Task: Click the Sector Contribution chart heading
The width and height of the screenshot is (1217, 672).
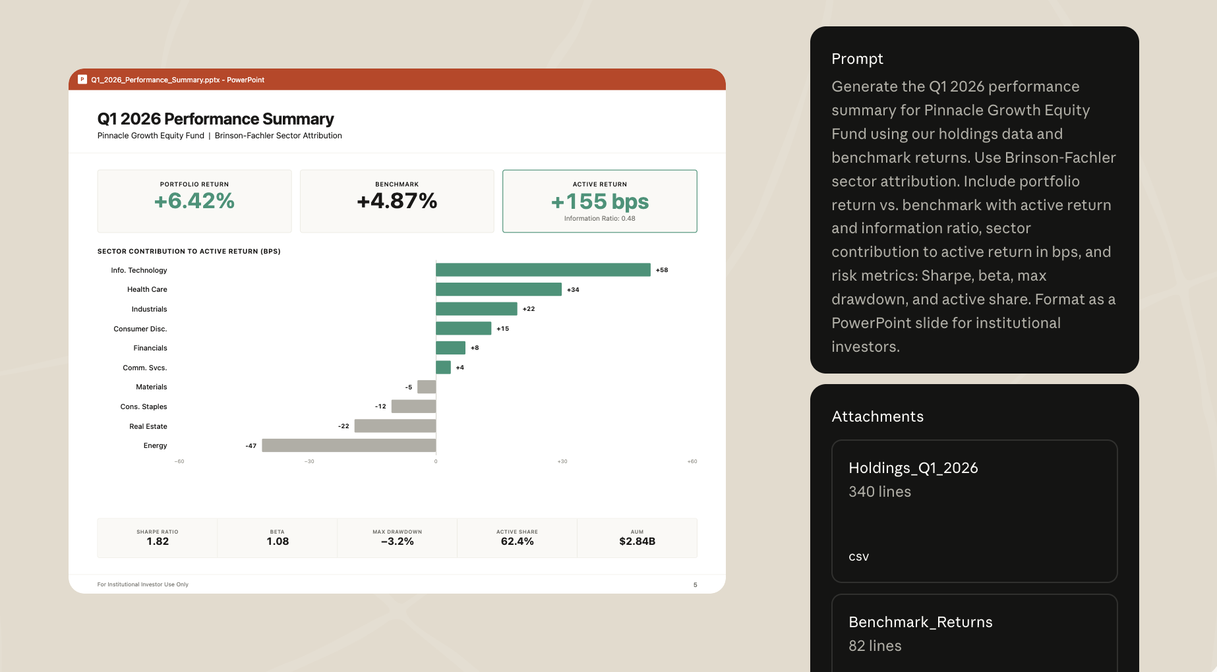Action: tap(189, 252)
